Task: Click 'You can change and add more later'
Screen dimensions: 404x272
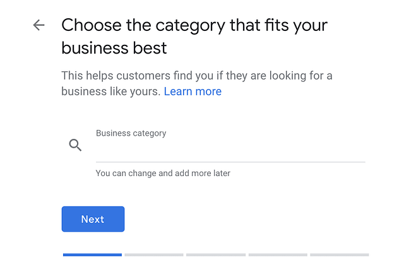Action: pyautogui.click(x=163, y=173)
